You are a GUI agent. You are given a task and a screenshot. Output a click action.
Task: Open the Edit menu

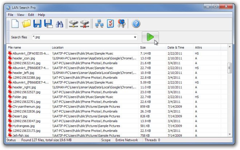coord(31,15)
